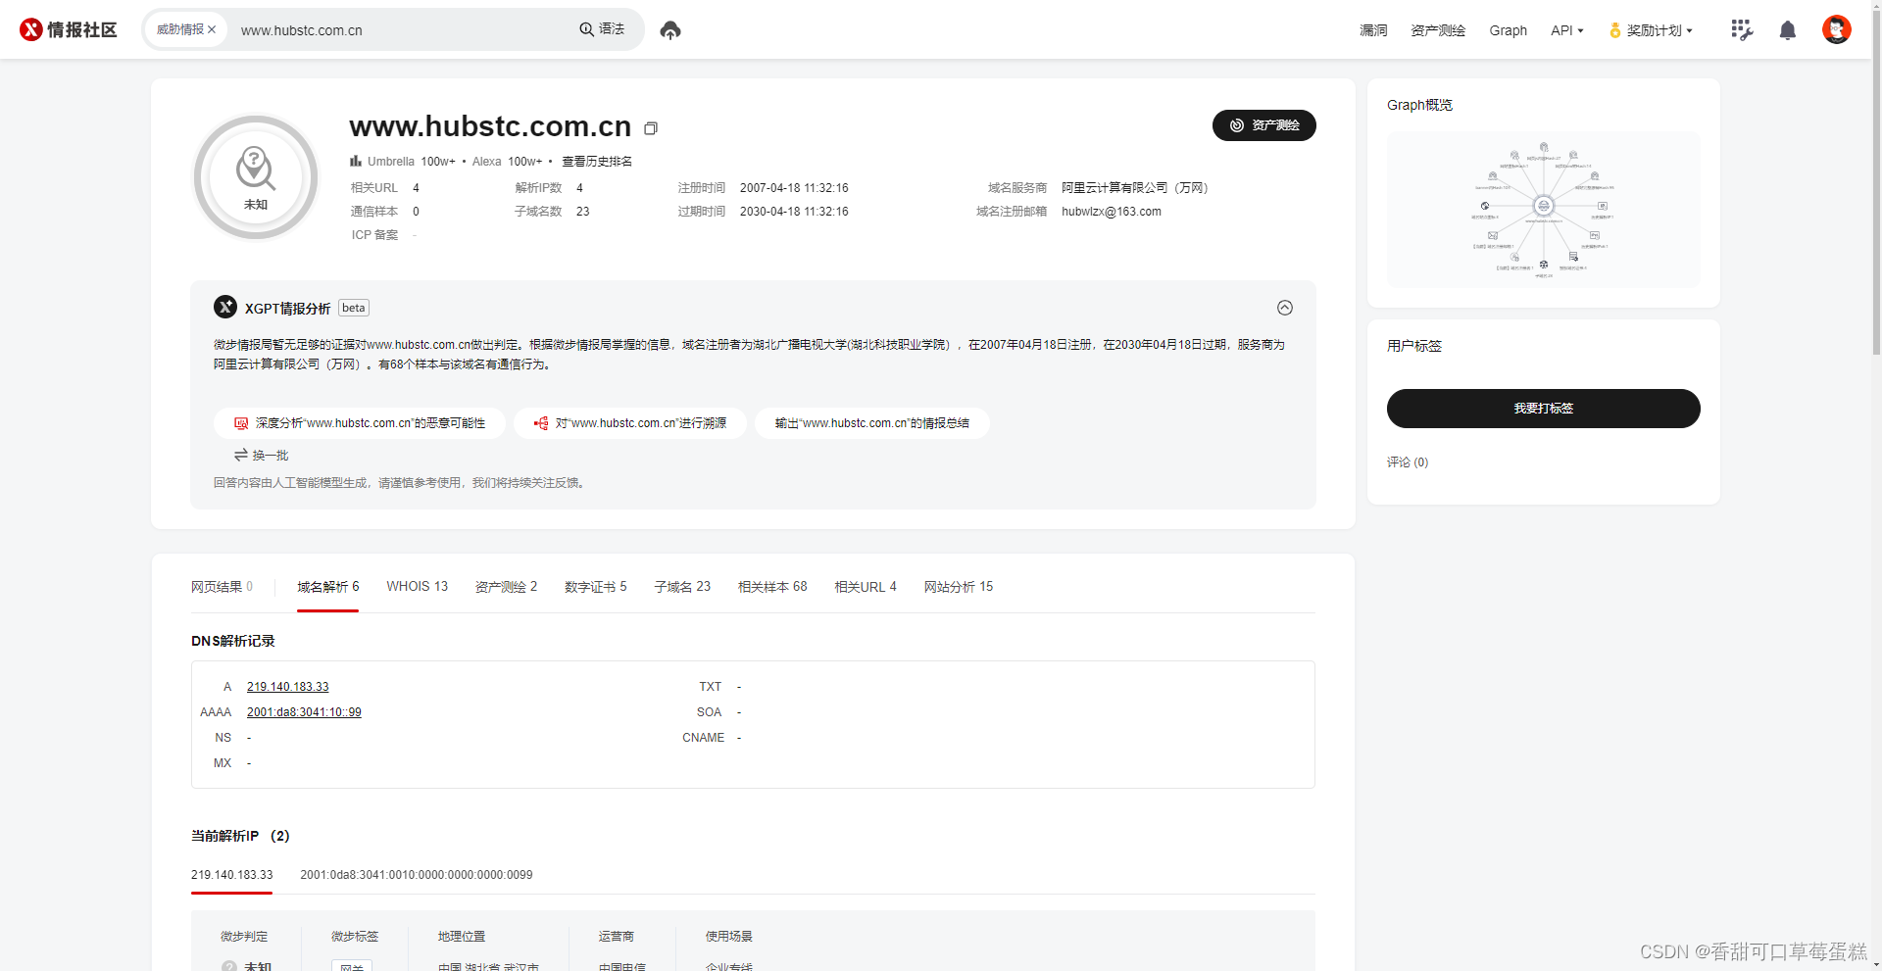The image size is (1882, 971).
Task: Open the apps grid tools icon
Action: (x=1741, y=30)
